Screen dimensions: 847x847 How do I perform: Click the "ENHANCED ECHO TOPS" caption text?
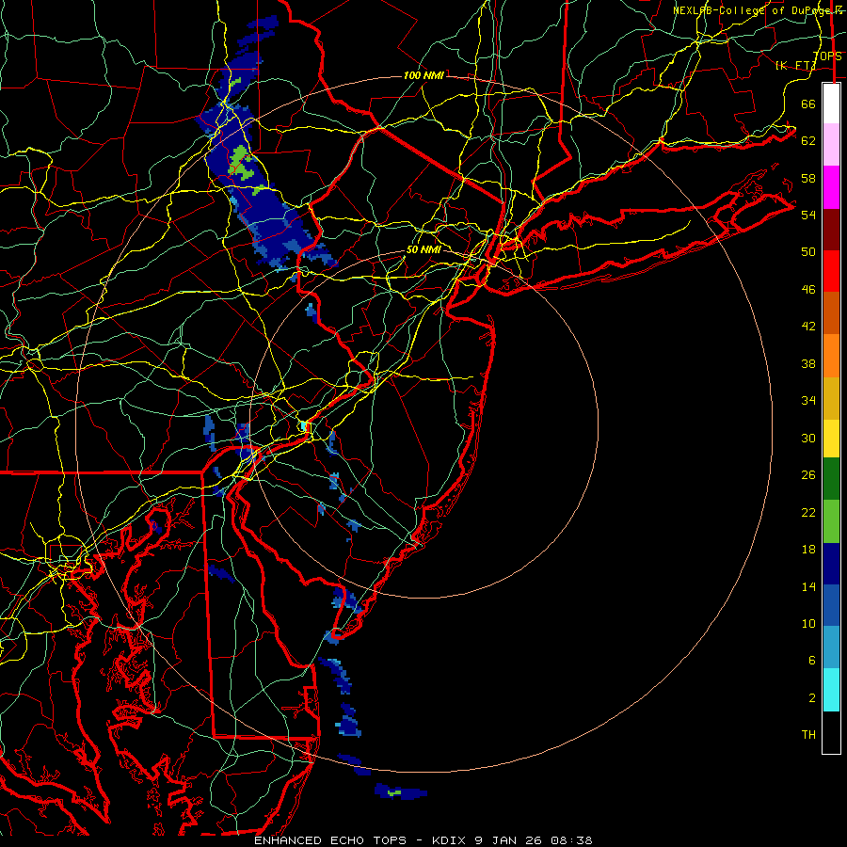click(330, 840)
